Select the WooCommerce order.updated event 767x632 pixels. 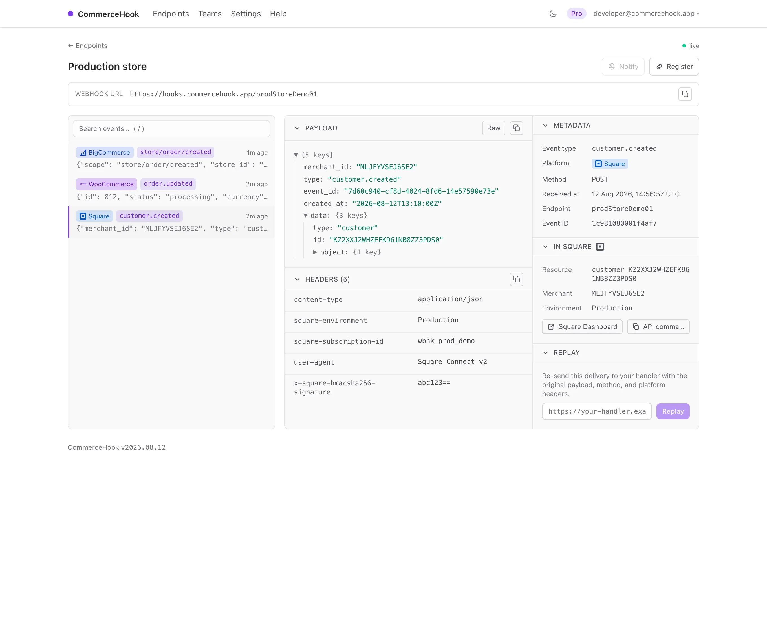[171, 190]
